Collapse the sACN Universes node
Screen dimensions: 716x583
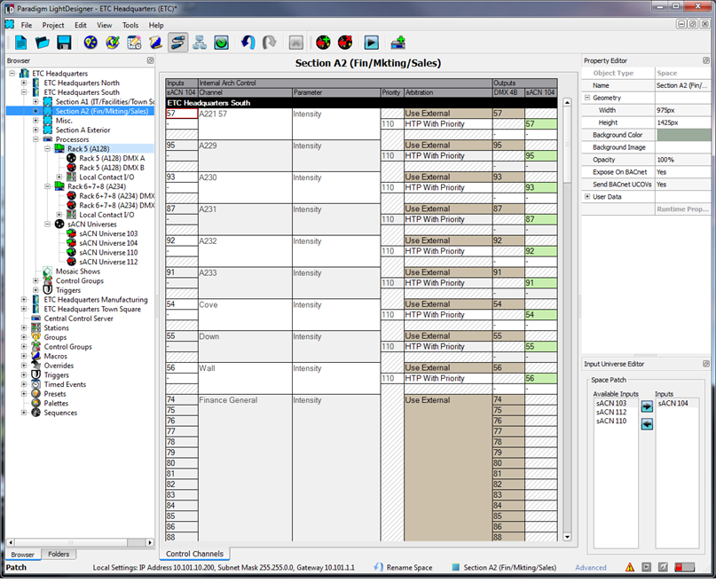pyautogui.click(x=48, y=225)
